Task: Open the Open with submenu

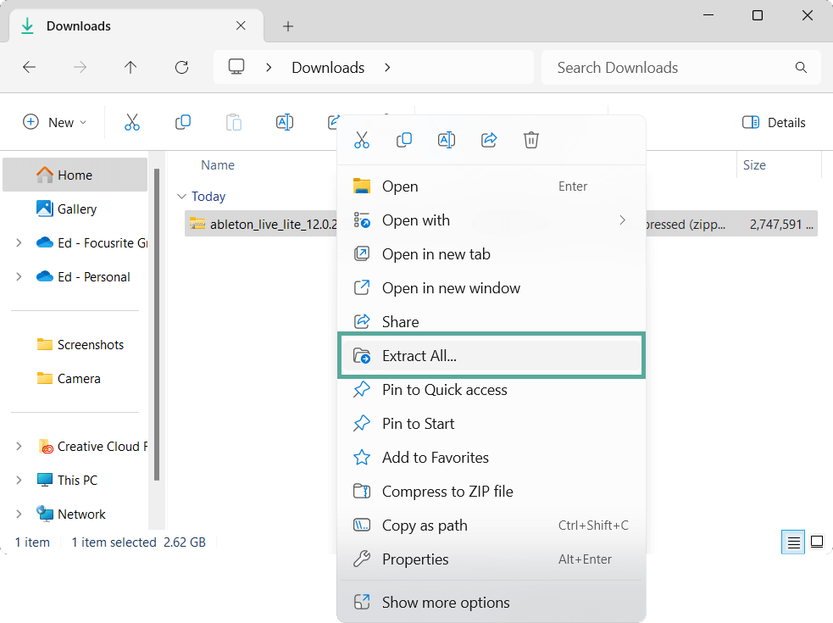Action: pos(491,220)
